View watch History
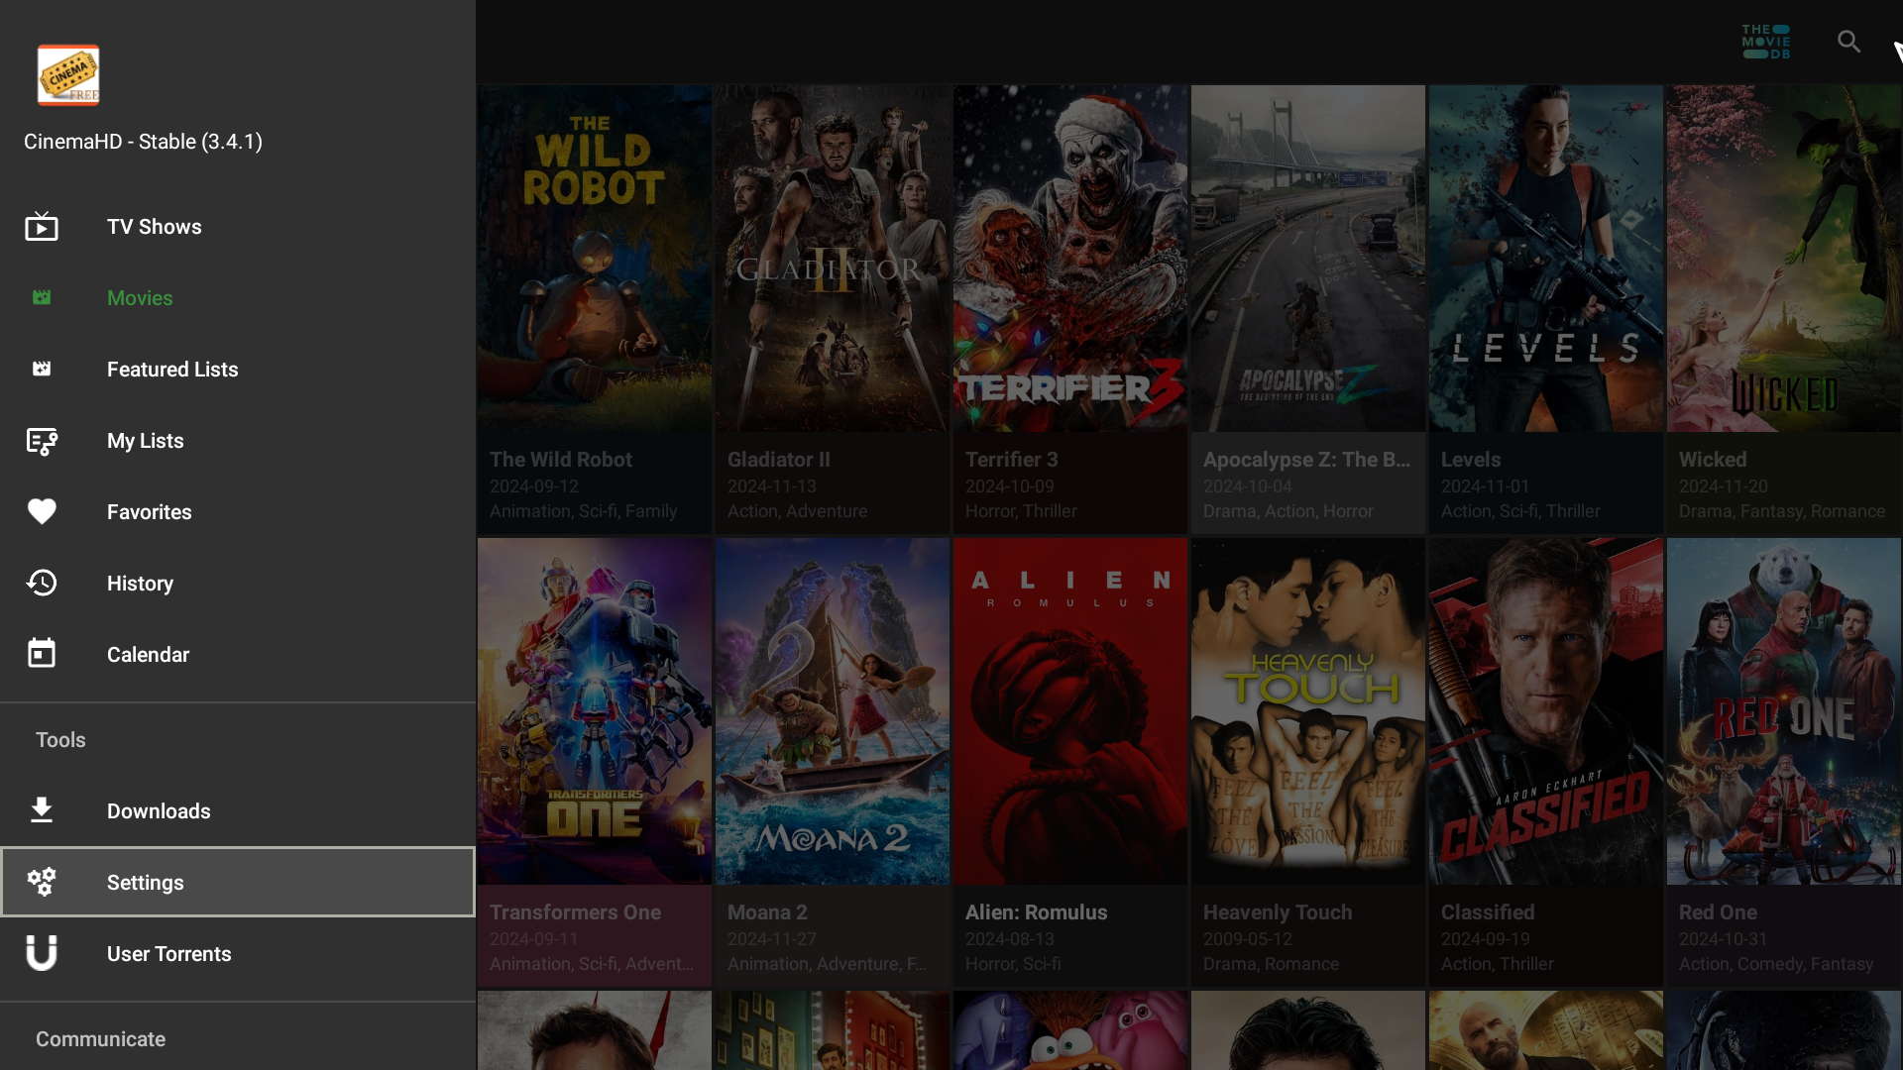This screenshot has width=1903, height=1070. click(x=238, y=584)
